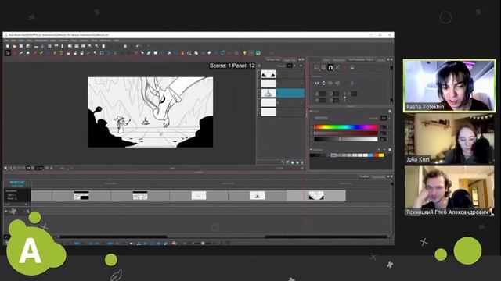The width and height of the screenshot is (501, 281).
Task: Click the grayscale value slider
Action: click(x=346, y=139)
